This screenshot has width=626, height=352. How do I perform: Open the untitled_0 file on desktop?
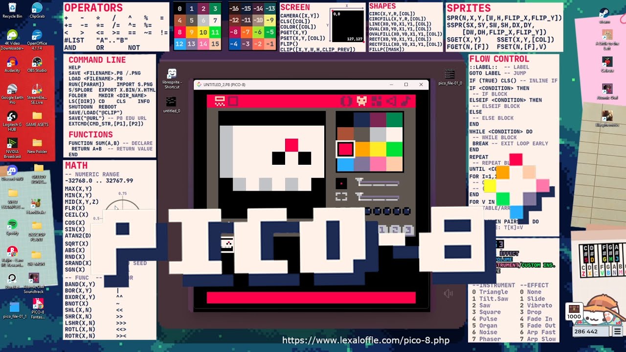pos(171,105)
